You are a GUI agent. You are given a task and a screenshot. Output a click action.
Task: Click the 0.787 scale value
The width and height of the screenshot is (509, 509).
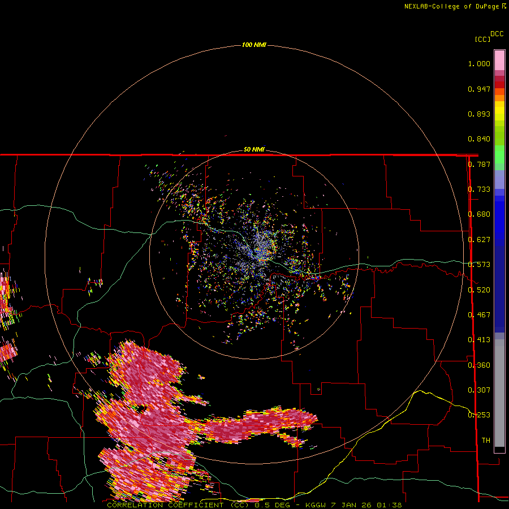pyautogui.click(x=479, y=164)
